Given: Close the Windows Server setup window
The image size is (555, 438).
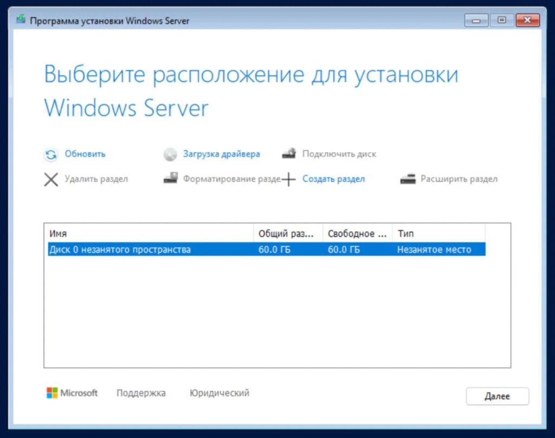Looking at the screenshot, I should (527, 20).
